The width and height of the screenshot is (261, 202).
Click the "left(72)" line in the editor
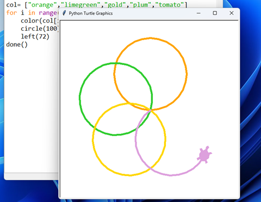(35, 36)
